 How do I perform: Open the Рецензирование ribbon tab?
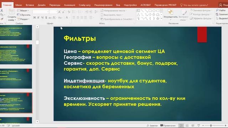(x=103, y=5)
